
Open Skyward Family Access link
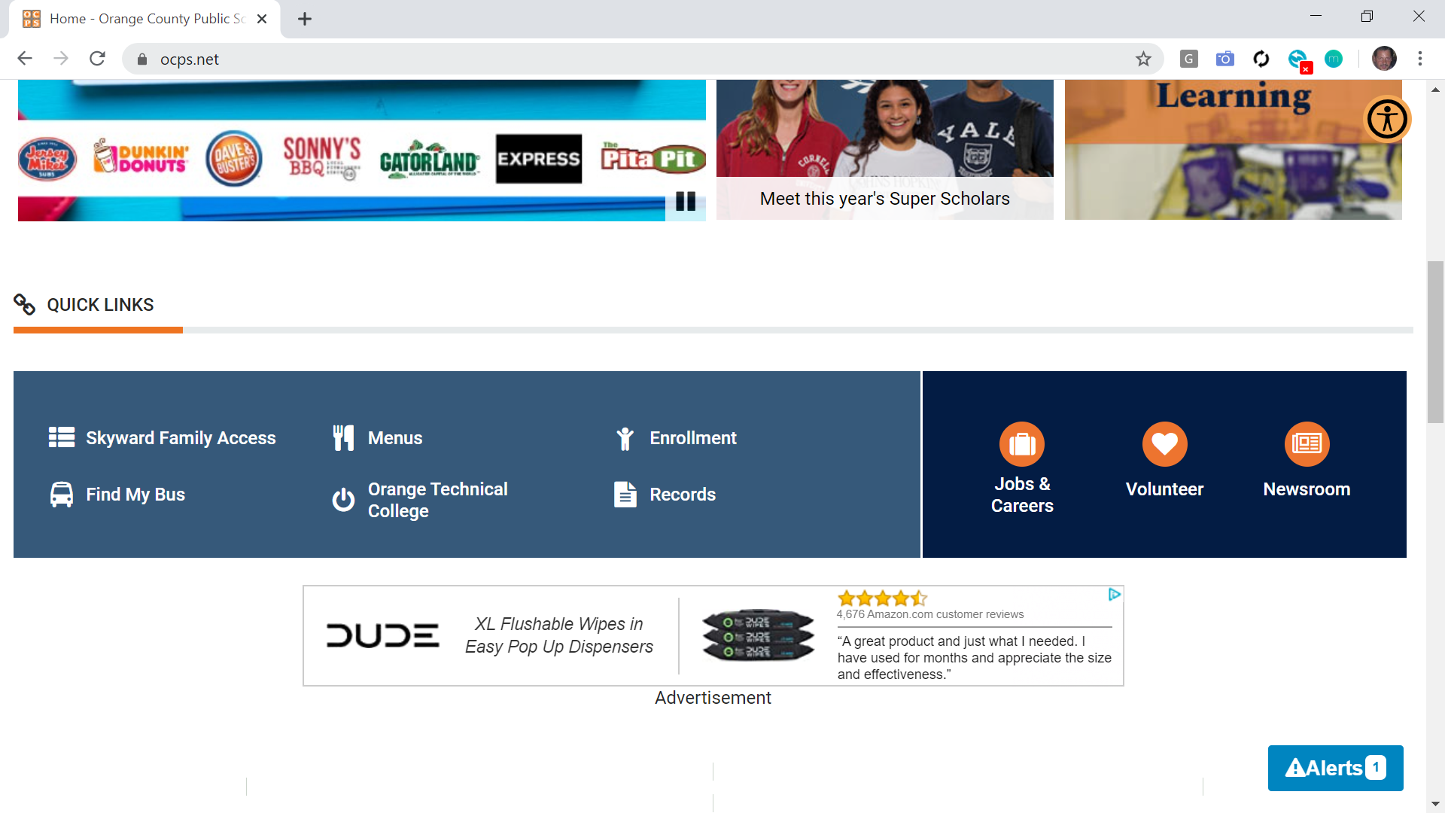click(181, 438)
